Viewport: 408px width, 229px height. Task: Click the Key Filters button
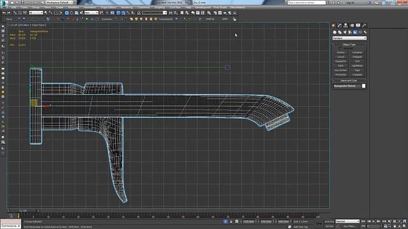click(x=350, y=226)
